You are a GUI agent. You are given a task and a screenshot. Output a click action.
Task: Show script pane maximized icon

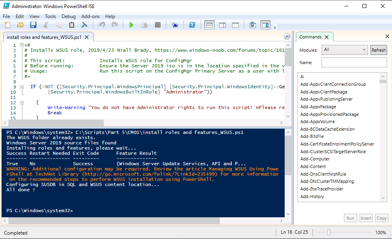click(x=235, y=25)
